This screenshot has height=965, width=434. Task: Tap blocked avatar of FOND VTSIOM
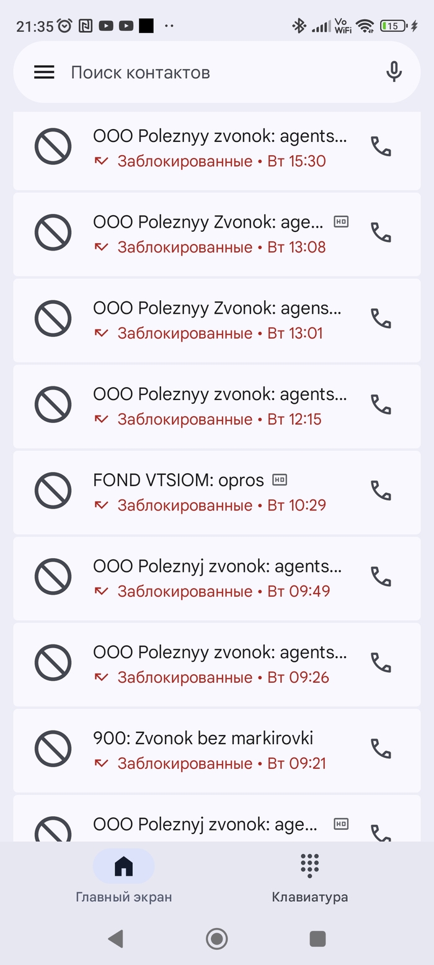(x=53, y=491)
